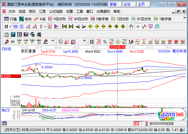The height and width of the screenshot is (134, 188).
Task: Click the yellow diamond horizontal expand icon
Action: [x=103, y=27]
